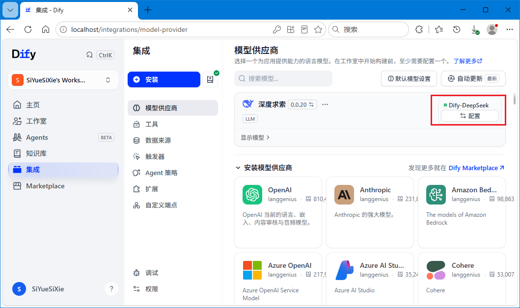Screen dimensions: 520x308
Task: Click the DeepSeek whale provider icon
Action: coord(248,104)
